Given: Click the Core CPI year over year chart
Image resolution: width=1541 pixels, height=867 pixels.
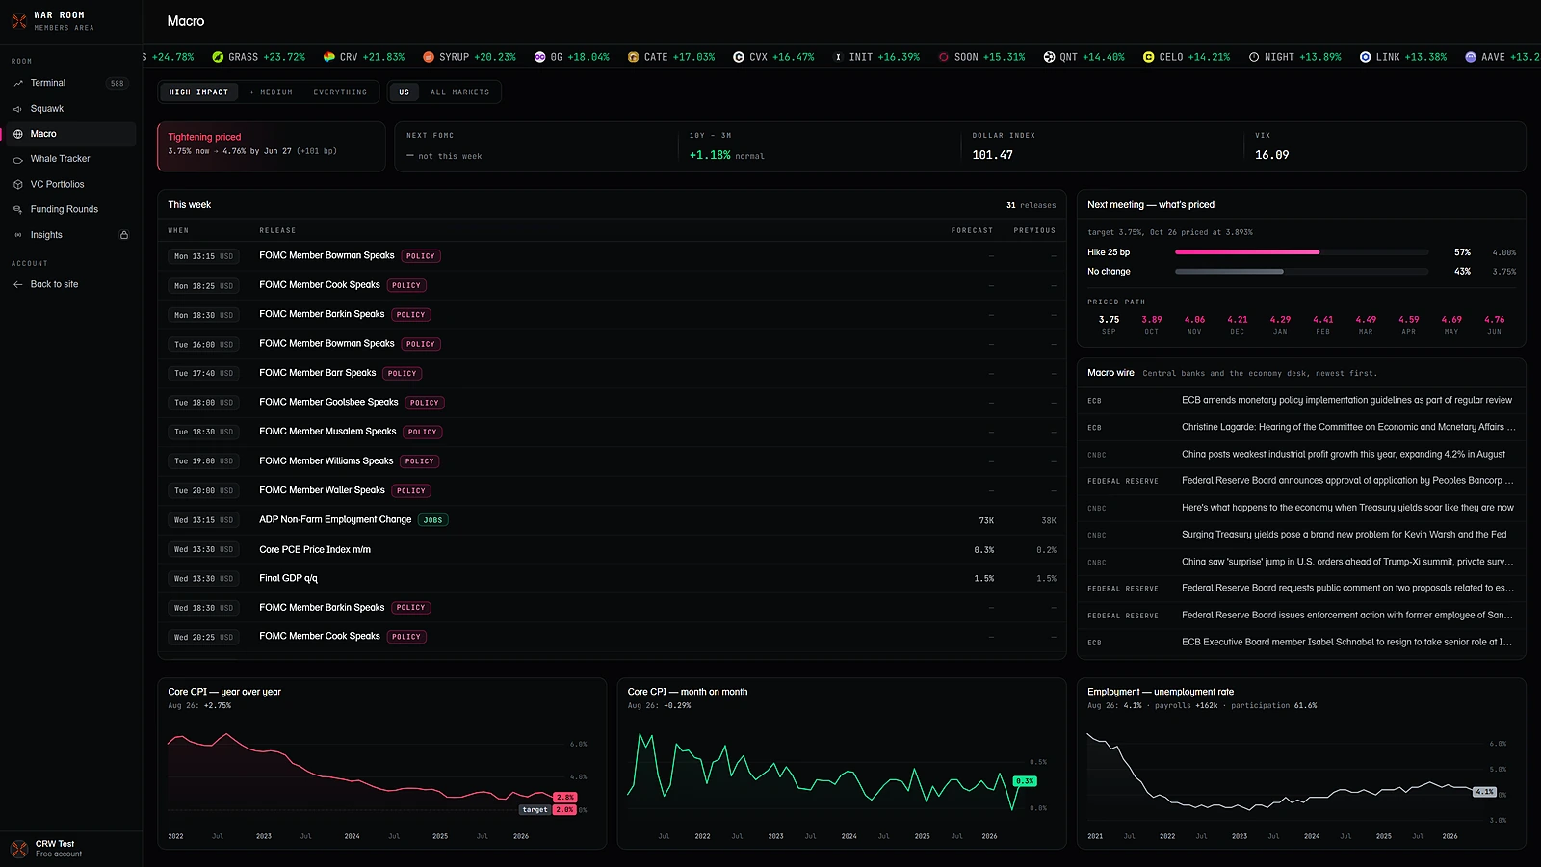Looking at the screenshot, I should click(381, 780).
